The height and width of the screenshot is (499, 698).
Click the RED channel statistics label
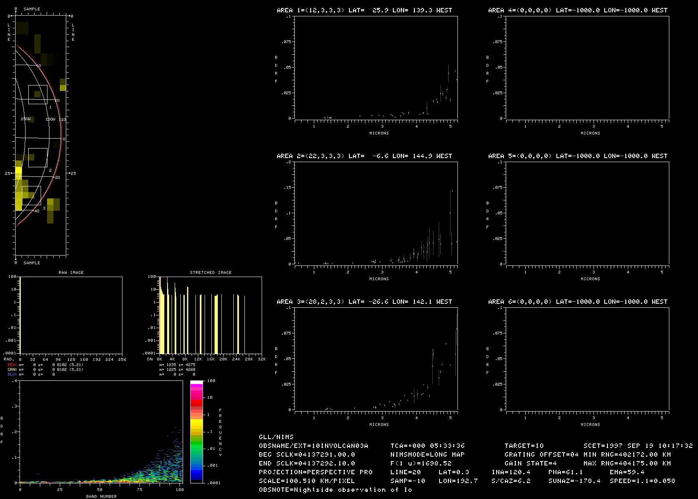(12, 364)
